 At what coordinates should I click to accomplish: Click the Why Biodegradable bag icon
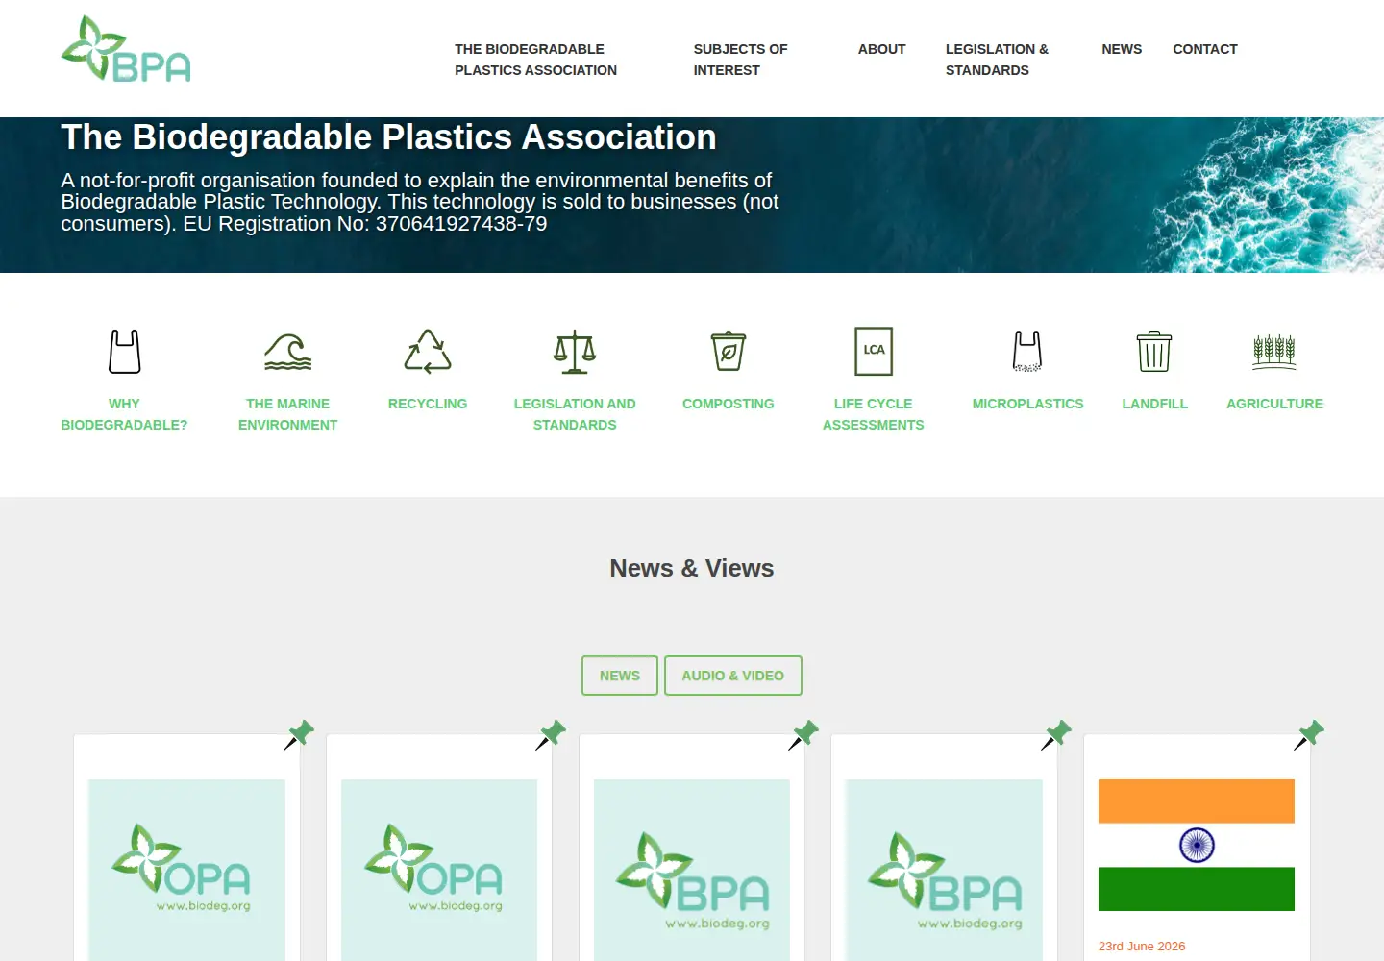[125, 352]
